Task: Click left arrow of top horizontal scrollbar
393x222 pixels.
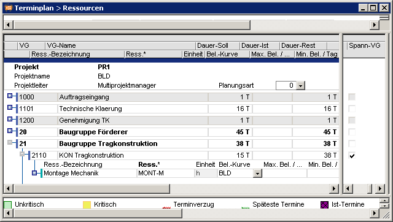Action: point(8,25)
